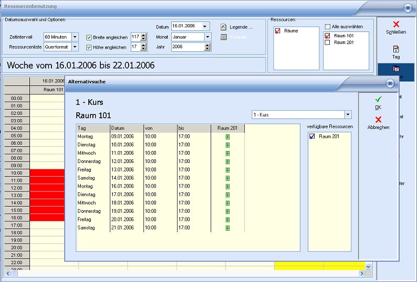Open the Legende color icon

coord(223,27)
